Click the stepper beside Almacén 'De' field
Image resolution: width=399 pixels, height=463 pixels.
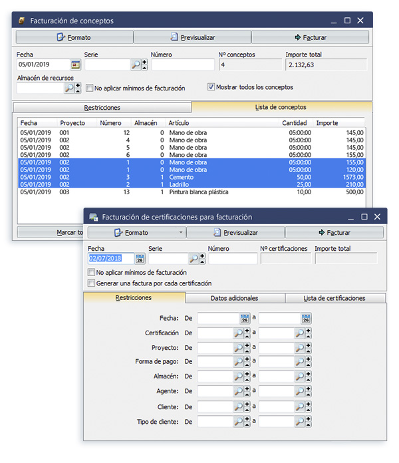(247, 377)
